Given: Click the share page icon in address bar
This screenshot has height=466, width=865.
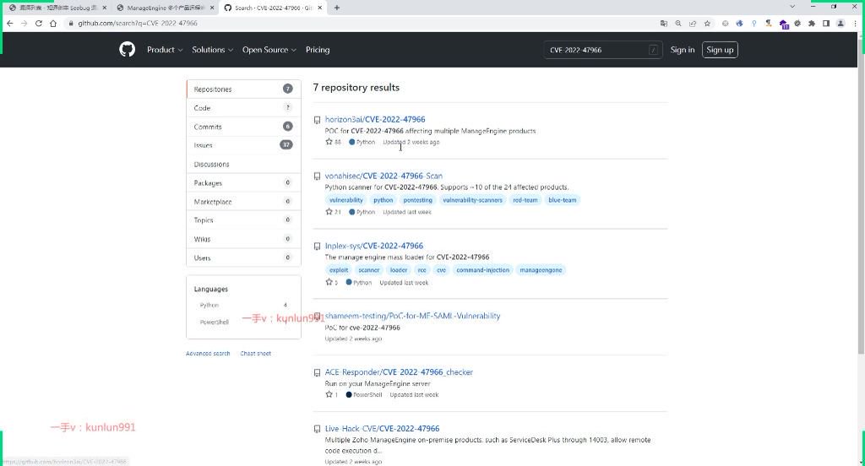Looking at the screenshot, I should tap(693, 23).
